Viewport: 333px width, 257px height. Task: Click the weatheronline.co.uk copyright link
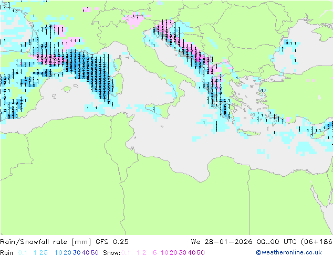pos(289,252)
